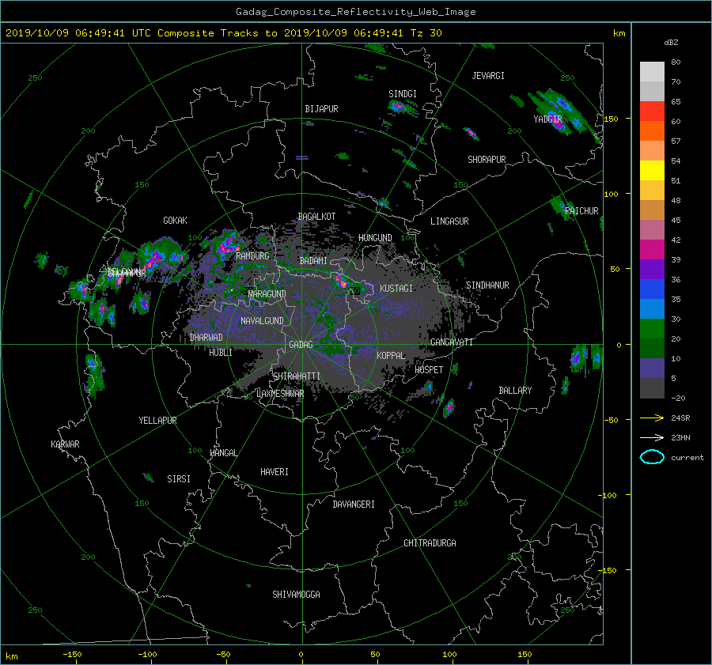Click the SINDGI city label
This screenshot has width=712, height=665.
coord(403,94)
